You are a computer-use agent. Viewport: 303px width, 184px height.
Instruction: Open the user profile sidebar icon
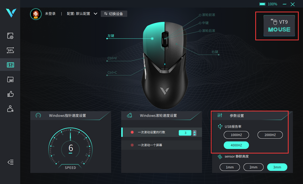point(10,109)
